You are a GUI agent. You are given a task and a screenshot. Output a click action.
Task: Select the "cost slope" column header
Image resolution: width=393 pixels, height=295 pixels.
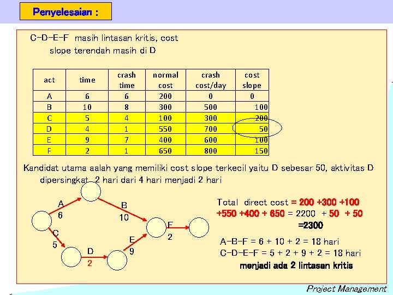(252, 80)
